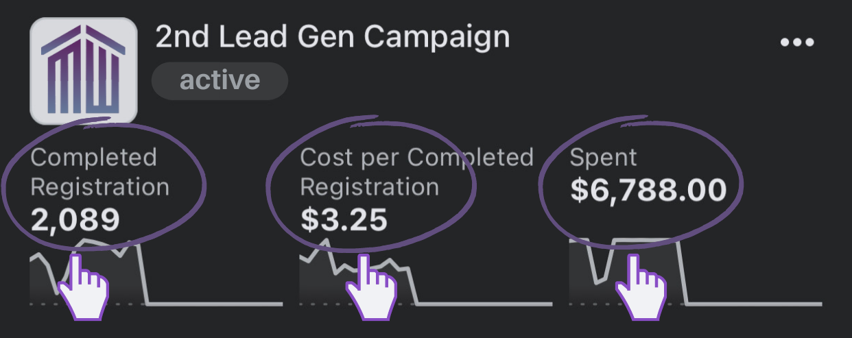This screenshot has height=338, width=852.
Task: Select the $3.25 cost value
Action: pos(344,219)
